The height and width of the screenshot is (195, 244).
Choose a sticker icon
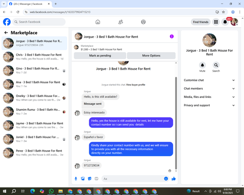pyautogui.click(x=90, y=179)
